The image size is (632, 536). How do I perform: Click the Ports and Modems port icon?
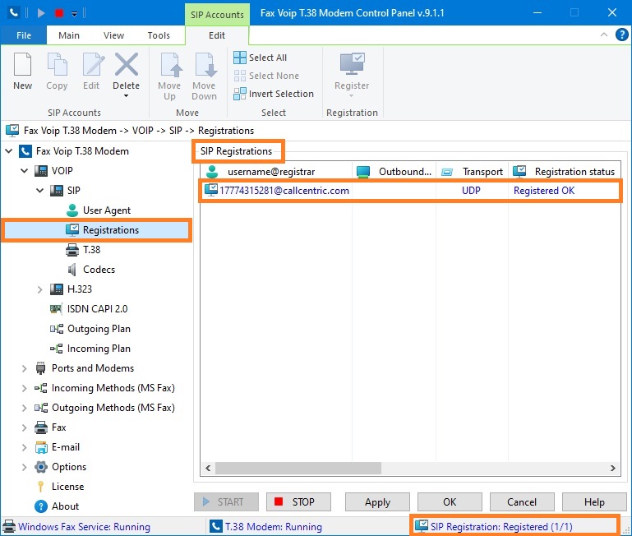point(41,368)
